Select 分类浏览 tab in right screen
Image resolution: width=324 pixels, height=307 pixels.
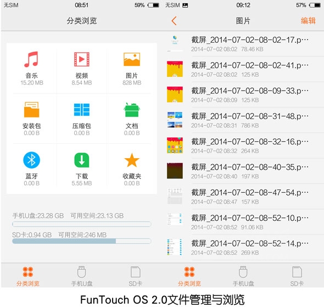[x=189, y=276]
